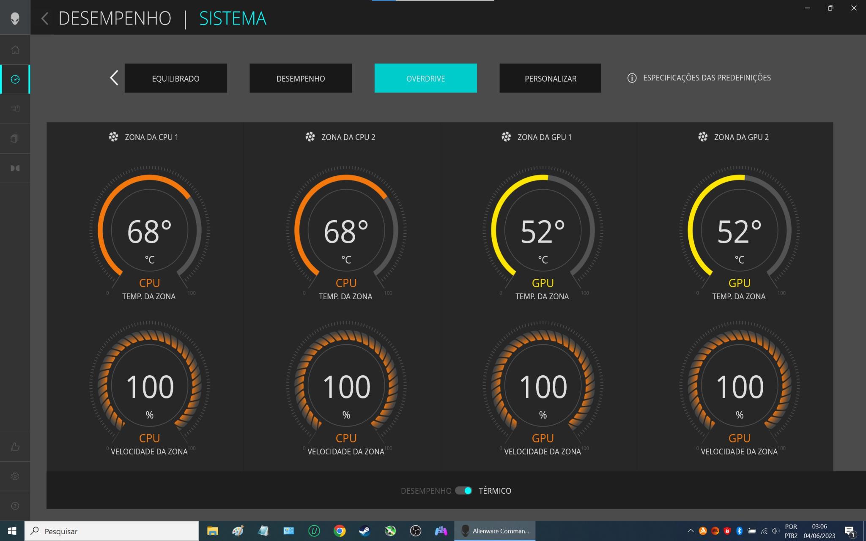866x541 pixels.
Task: Open the Paint palette app in taskbar
Action: 238,531
